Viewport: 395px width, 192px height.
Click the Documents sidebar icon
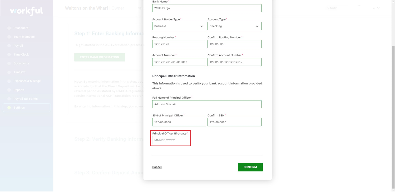[x=9, y=63]
